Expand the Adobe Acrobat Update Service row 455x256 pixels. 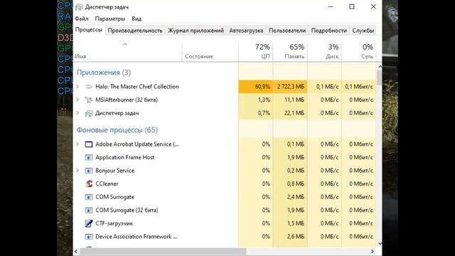[77, 144]
